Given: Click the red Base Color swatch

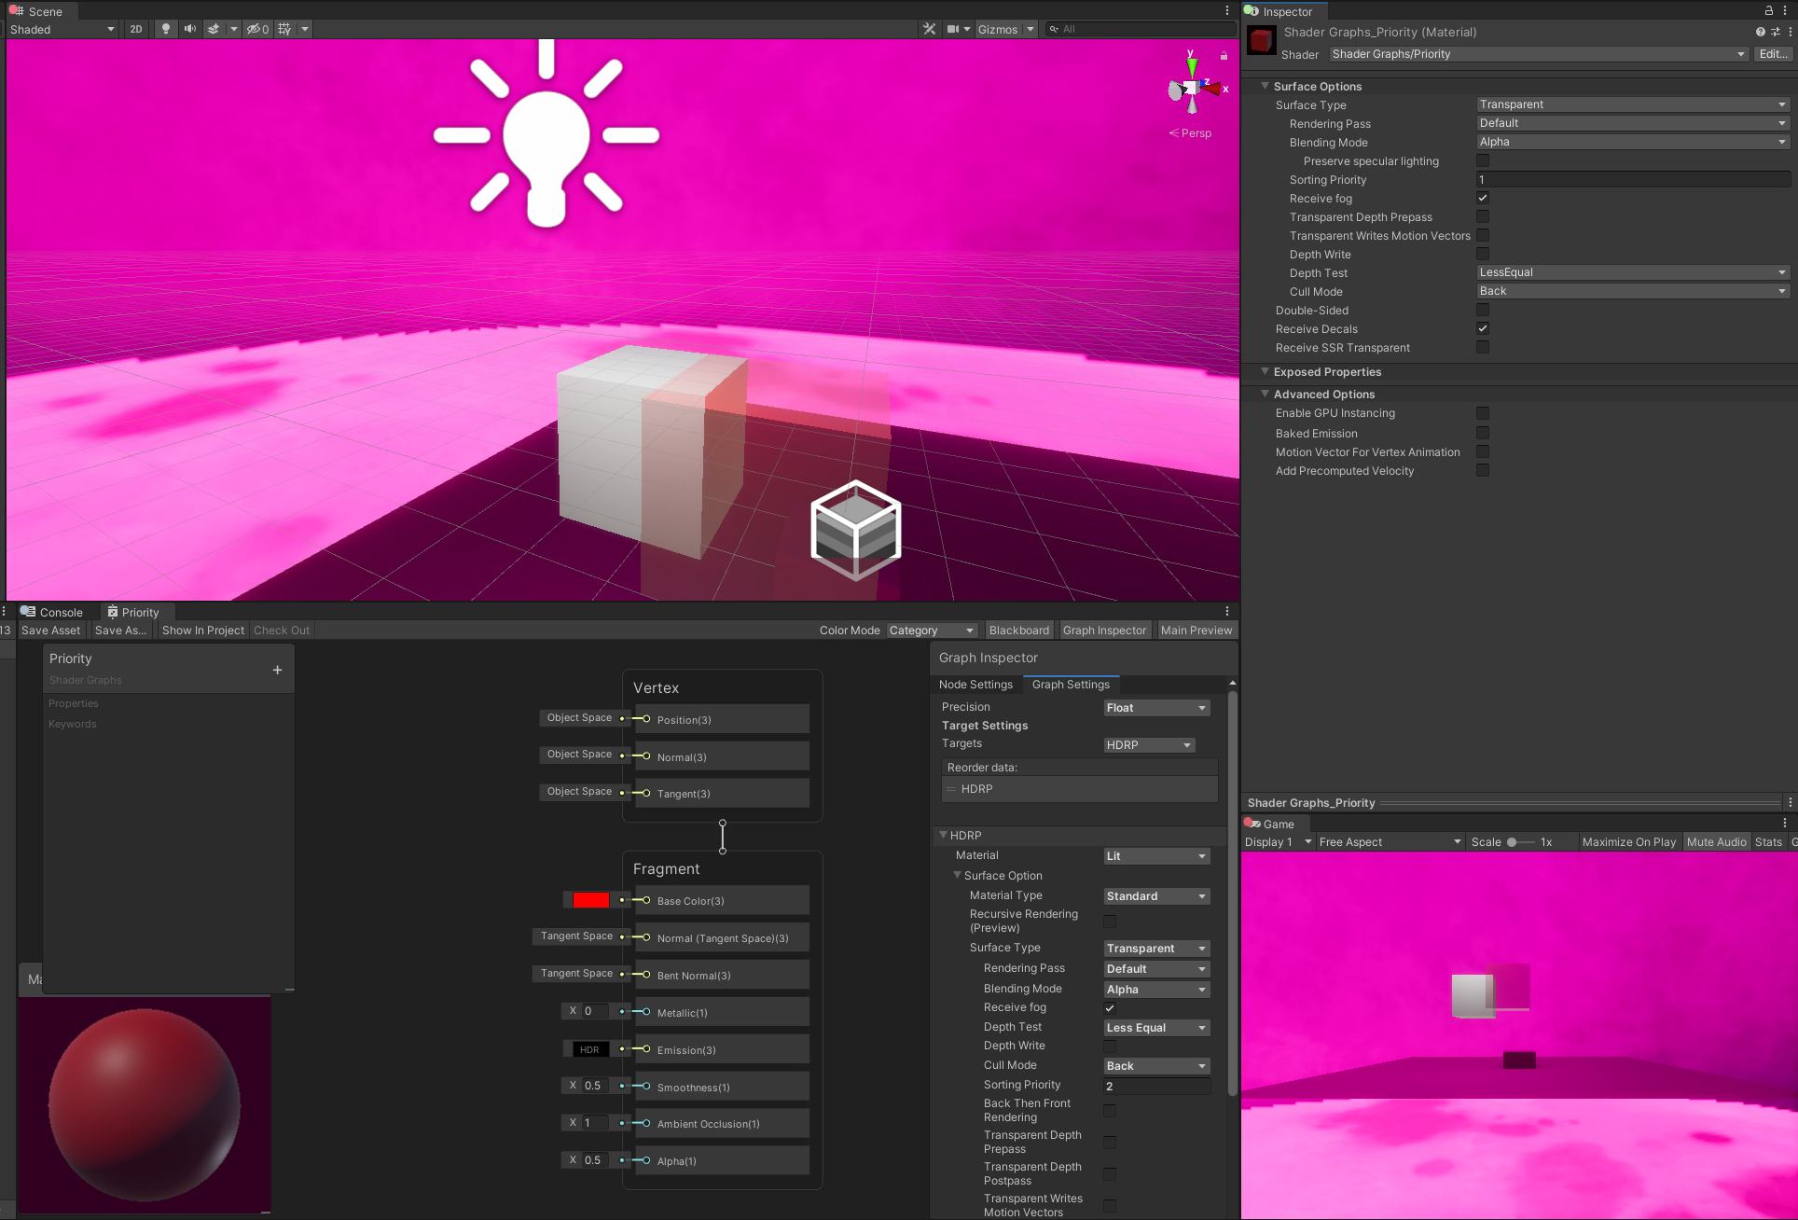Looking at the screenshot, I should tap(590, 900).
